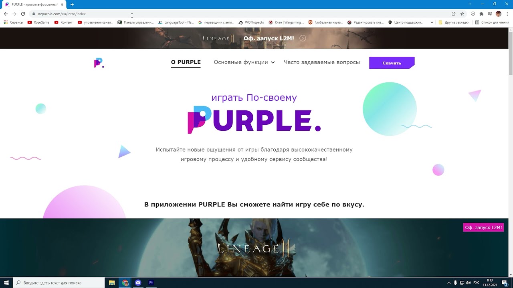
Task: Close the PURPLE browser tab
Action: click(62, 4)
